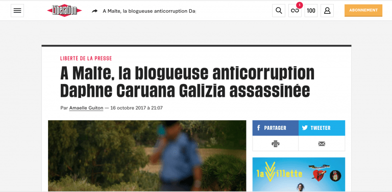The height and width of the screenshot is (192, 392).
Task: Click the 100 counter button
Action: (311, 11)
